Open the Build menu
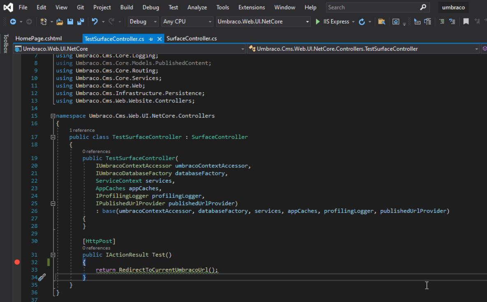Screen dimensions: 487x302 point(127,7)
